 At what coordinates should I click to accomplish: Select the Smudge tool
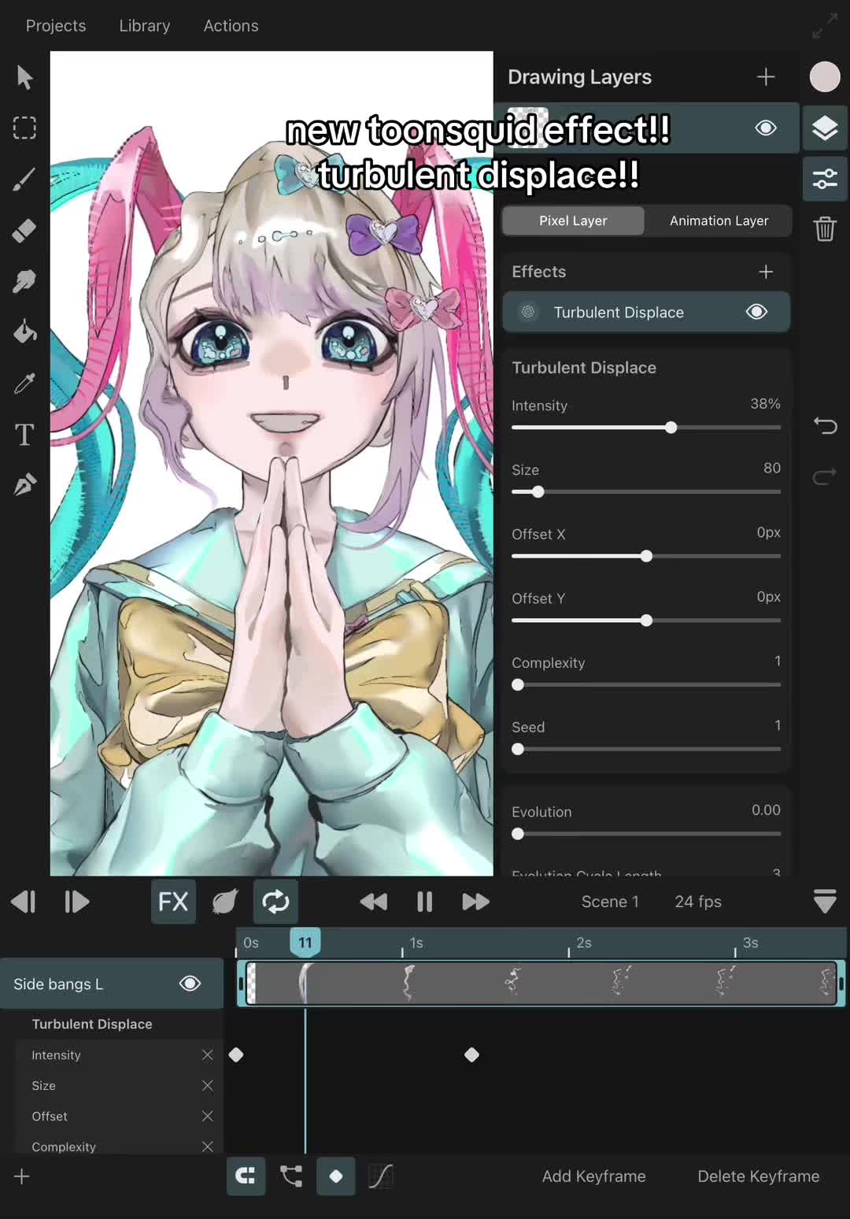click(24, 281)
